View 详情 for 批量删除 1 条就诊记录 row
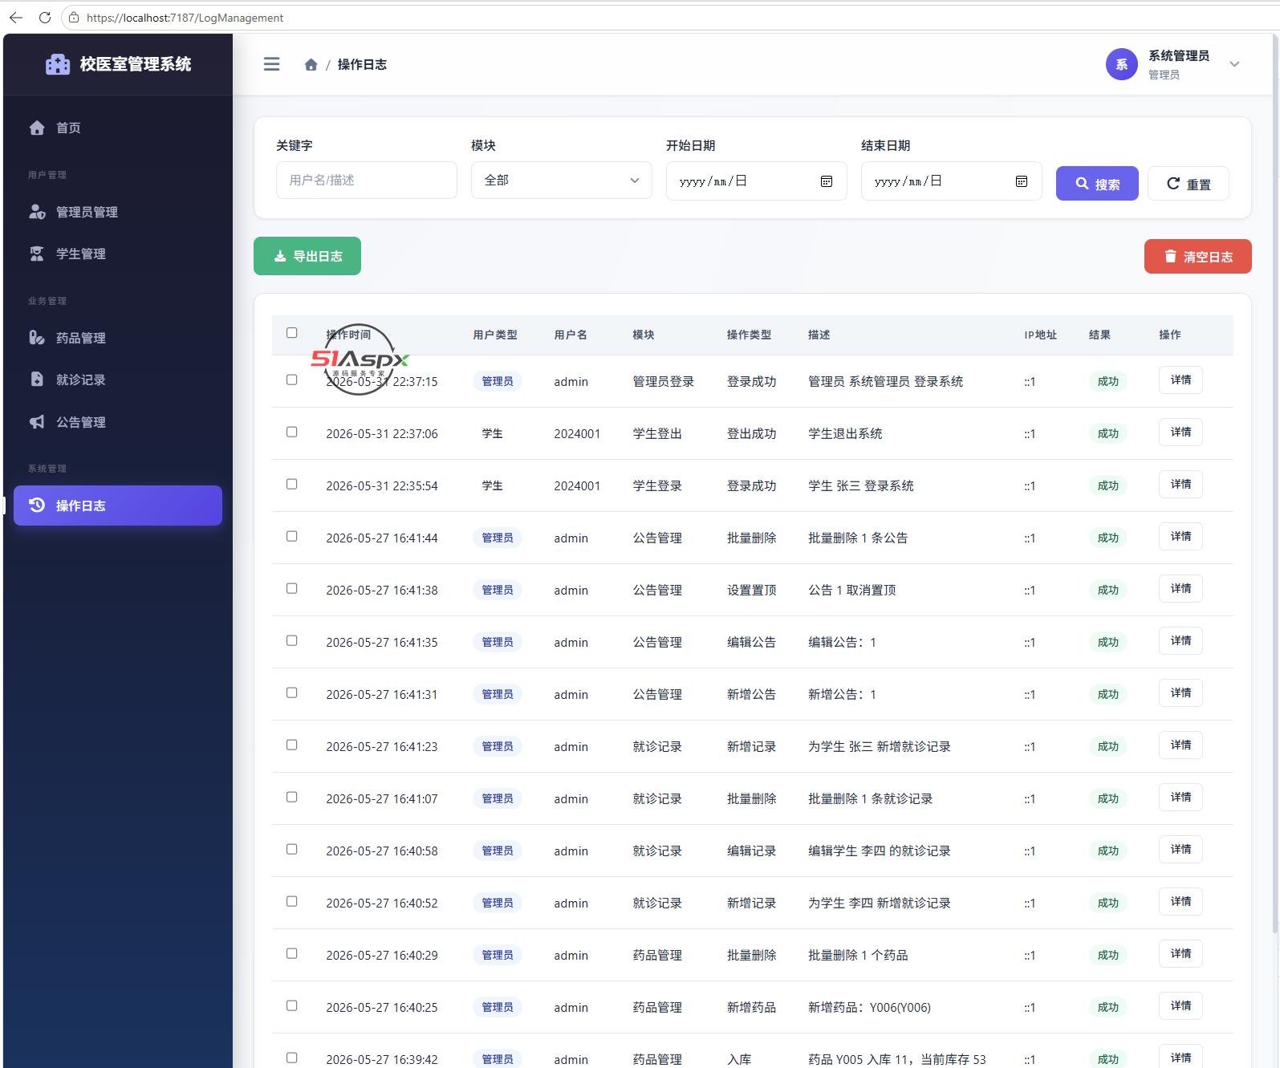 (1180, 798)
